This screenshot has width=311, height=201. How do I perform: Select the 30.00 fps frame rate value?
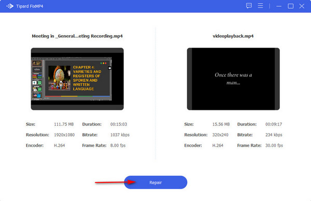tap(274, 145)
